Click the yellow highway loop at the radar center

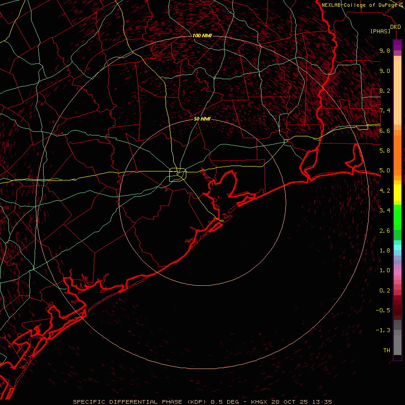pos(178,175)
